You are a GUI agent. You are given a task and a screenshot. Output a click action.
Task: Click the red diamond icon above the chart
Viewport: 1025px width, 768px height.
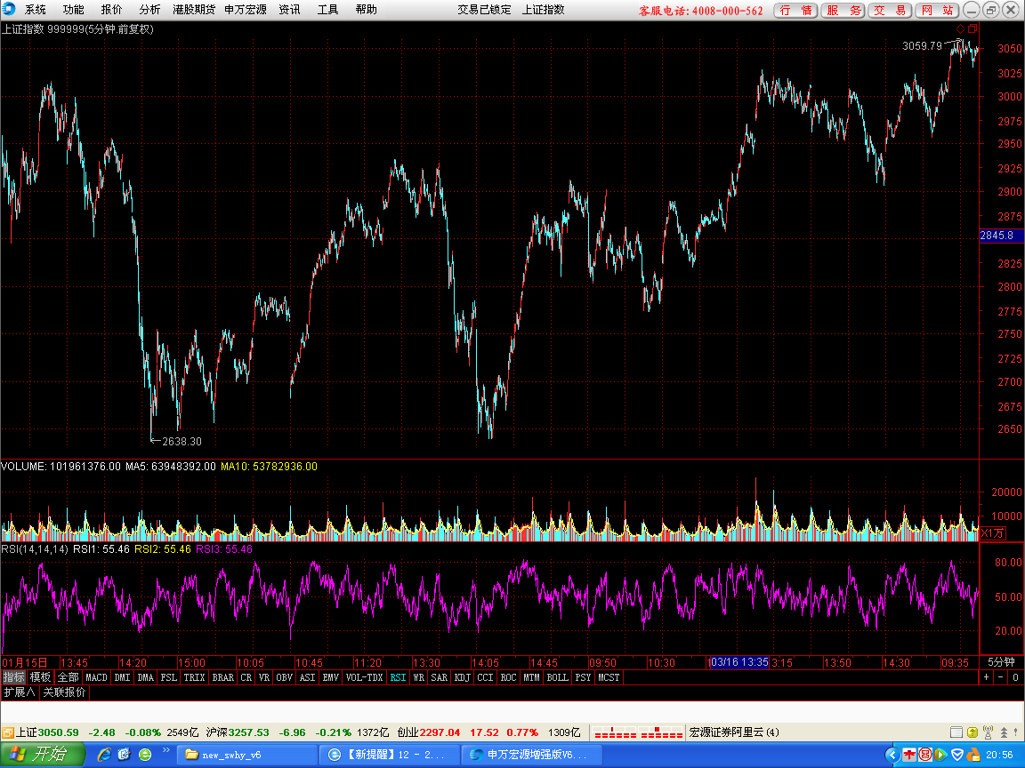coord(960,28)
